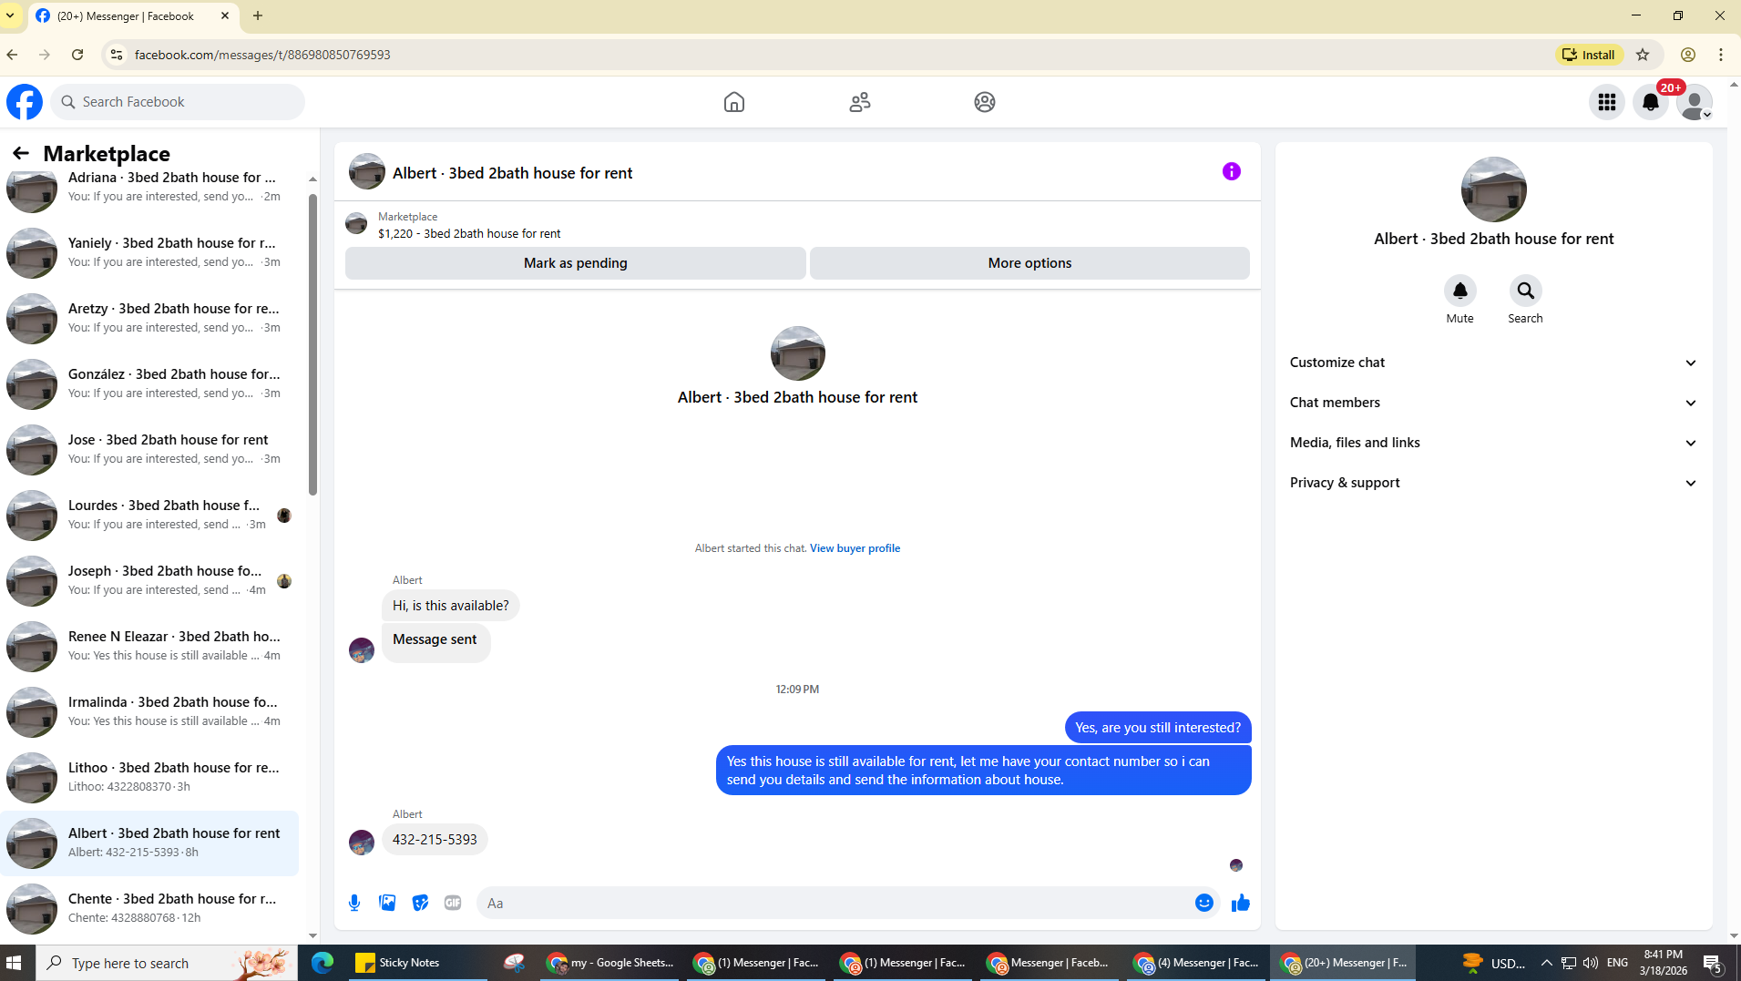Expand Customize chat section
Viewport: 1741px width, 981px height.
(1493, 363)
